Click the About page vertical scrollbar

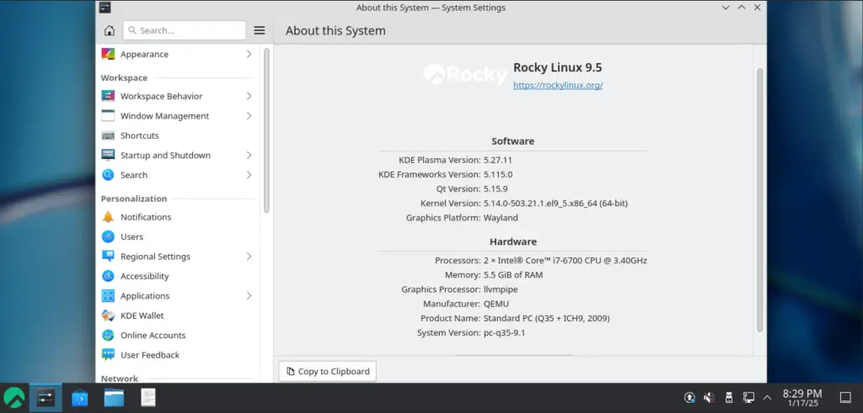pos(760,200)
